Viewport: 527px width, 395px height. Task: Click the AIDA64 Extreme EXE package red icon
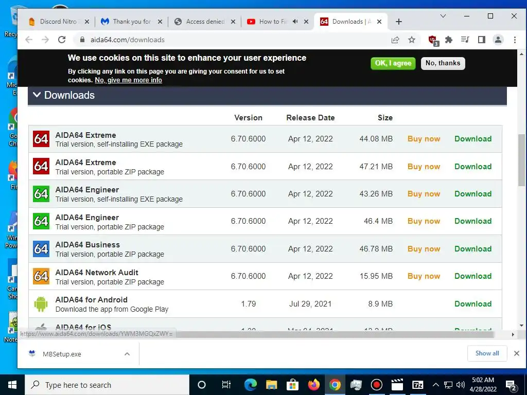[x=41, y=139]
